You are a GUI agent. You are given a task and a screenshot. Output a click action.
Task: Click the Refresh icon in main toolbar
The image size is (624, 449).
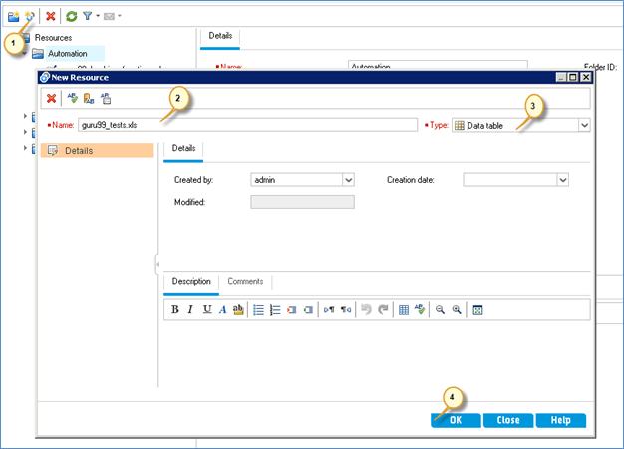[71, 16]
